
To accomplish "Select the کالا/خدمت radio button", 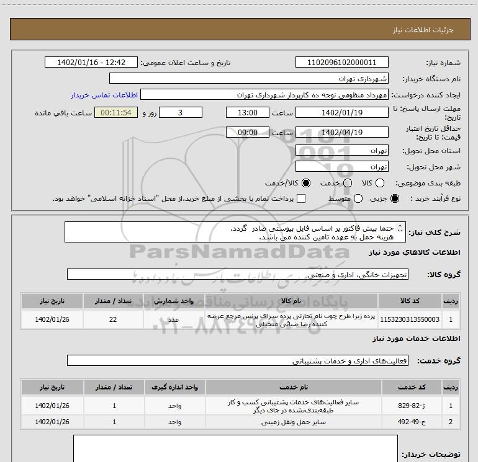I will pos(306,183).
